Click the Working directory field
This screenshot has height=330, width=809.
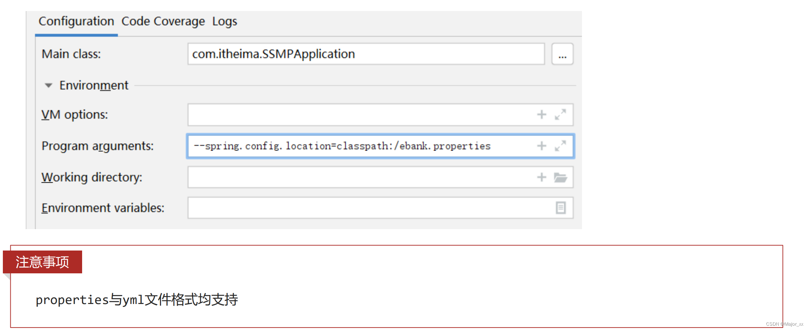pyautogui.click(x=380, y=177)
